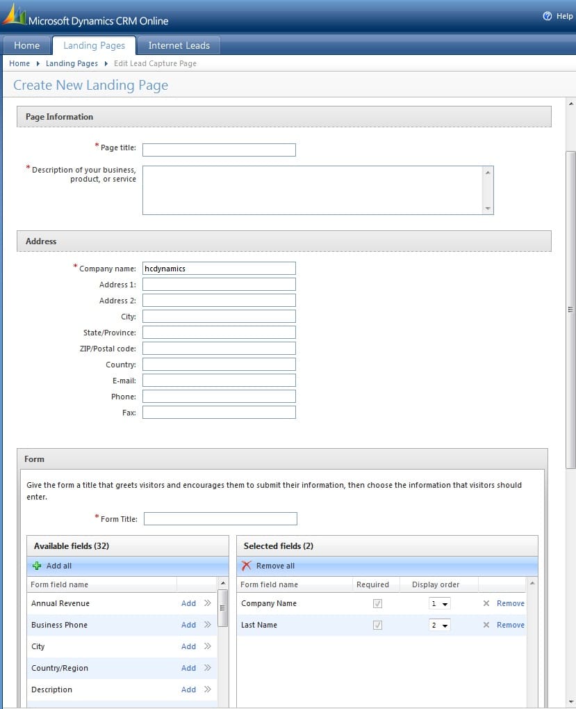Click the State/Province input

pyautogui.click(x=219, y=333)
